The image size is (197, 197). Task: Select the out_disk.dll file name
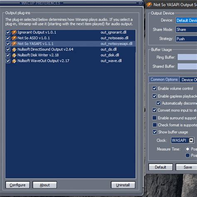point(110,55)
